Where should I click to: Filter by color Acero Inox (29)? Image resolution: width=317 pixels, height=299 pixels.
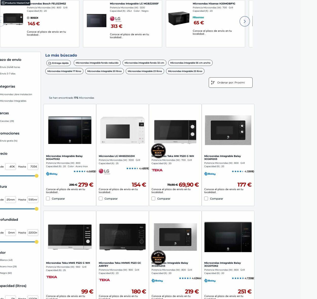coord(8,267)
